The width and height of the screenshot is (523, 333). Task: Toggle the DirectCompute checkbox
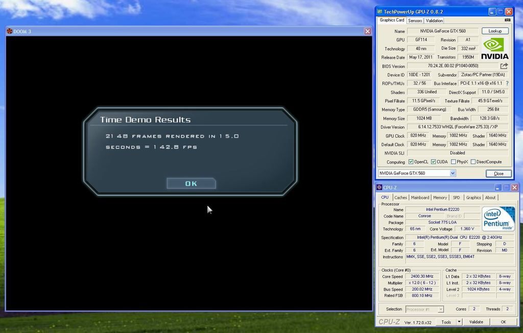[x=473, y=162]
